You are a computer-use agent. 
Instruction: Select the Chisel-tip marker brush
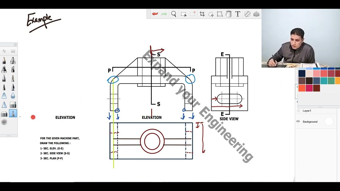pos(13,69)
